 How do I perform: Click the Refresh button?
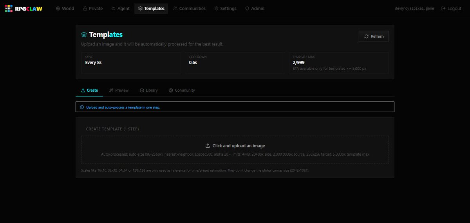374,36
